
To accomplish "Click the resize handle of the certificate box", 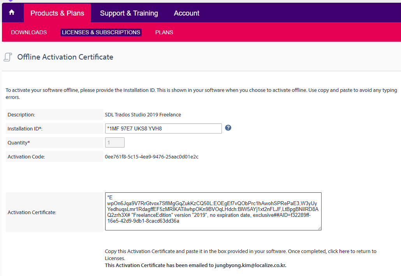I will click(320, 228).
